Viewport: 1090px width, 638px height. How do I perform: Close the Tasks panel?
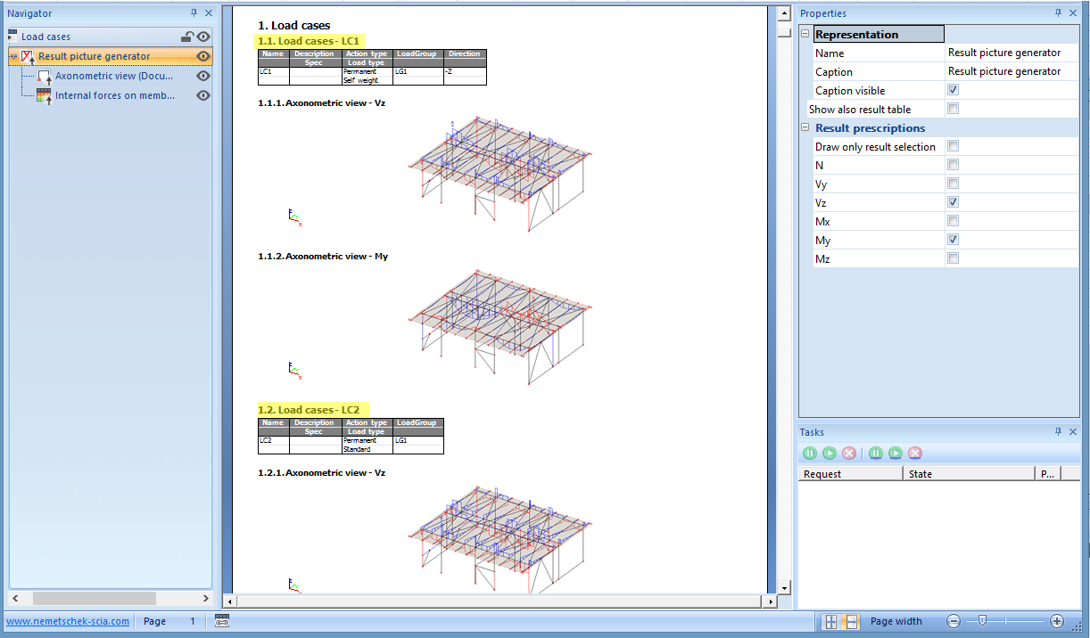(1073, 432)
